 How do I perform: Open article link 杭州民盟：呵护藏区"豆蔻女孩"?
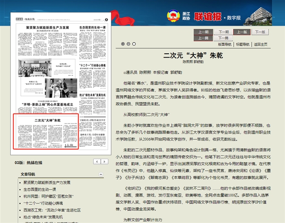coord(48,196)
